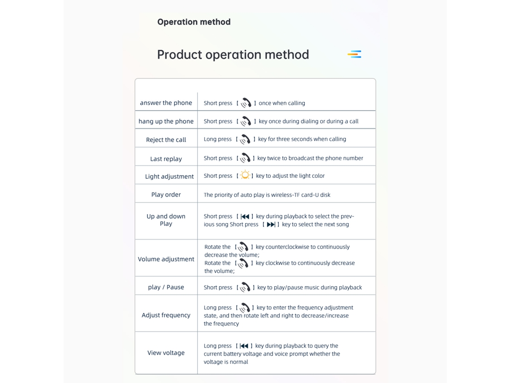Click the previous track icon in Up and down Play
The height and width of the screenshot is (383, 511).
pos(245,216)
